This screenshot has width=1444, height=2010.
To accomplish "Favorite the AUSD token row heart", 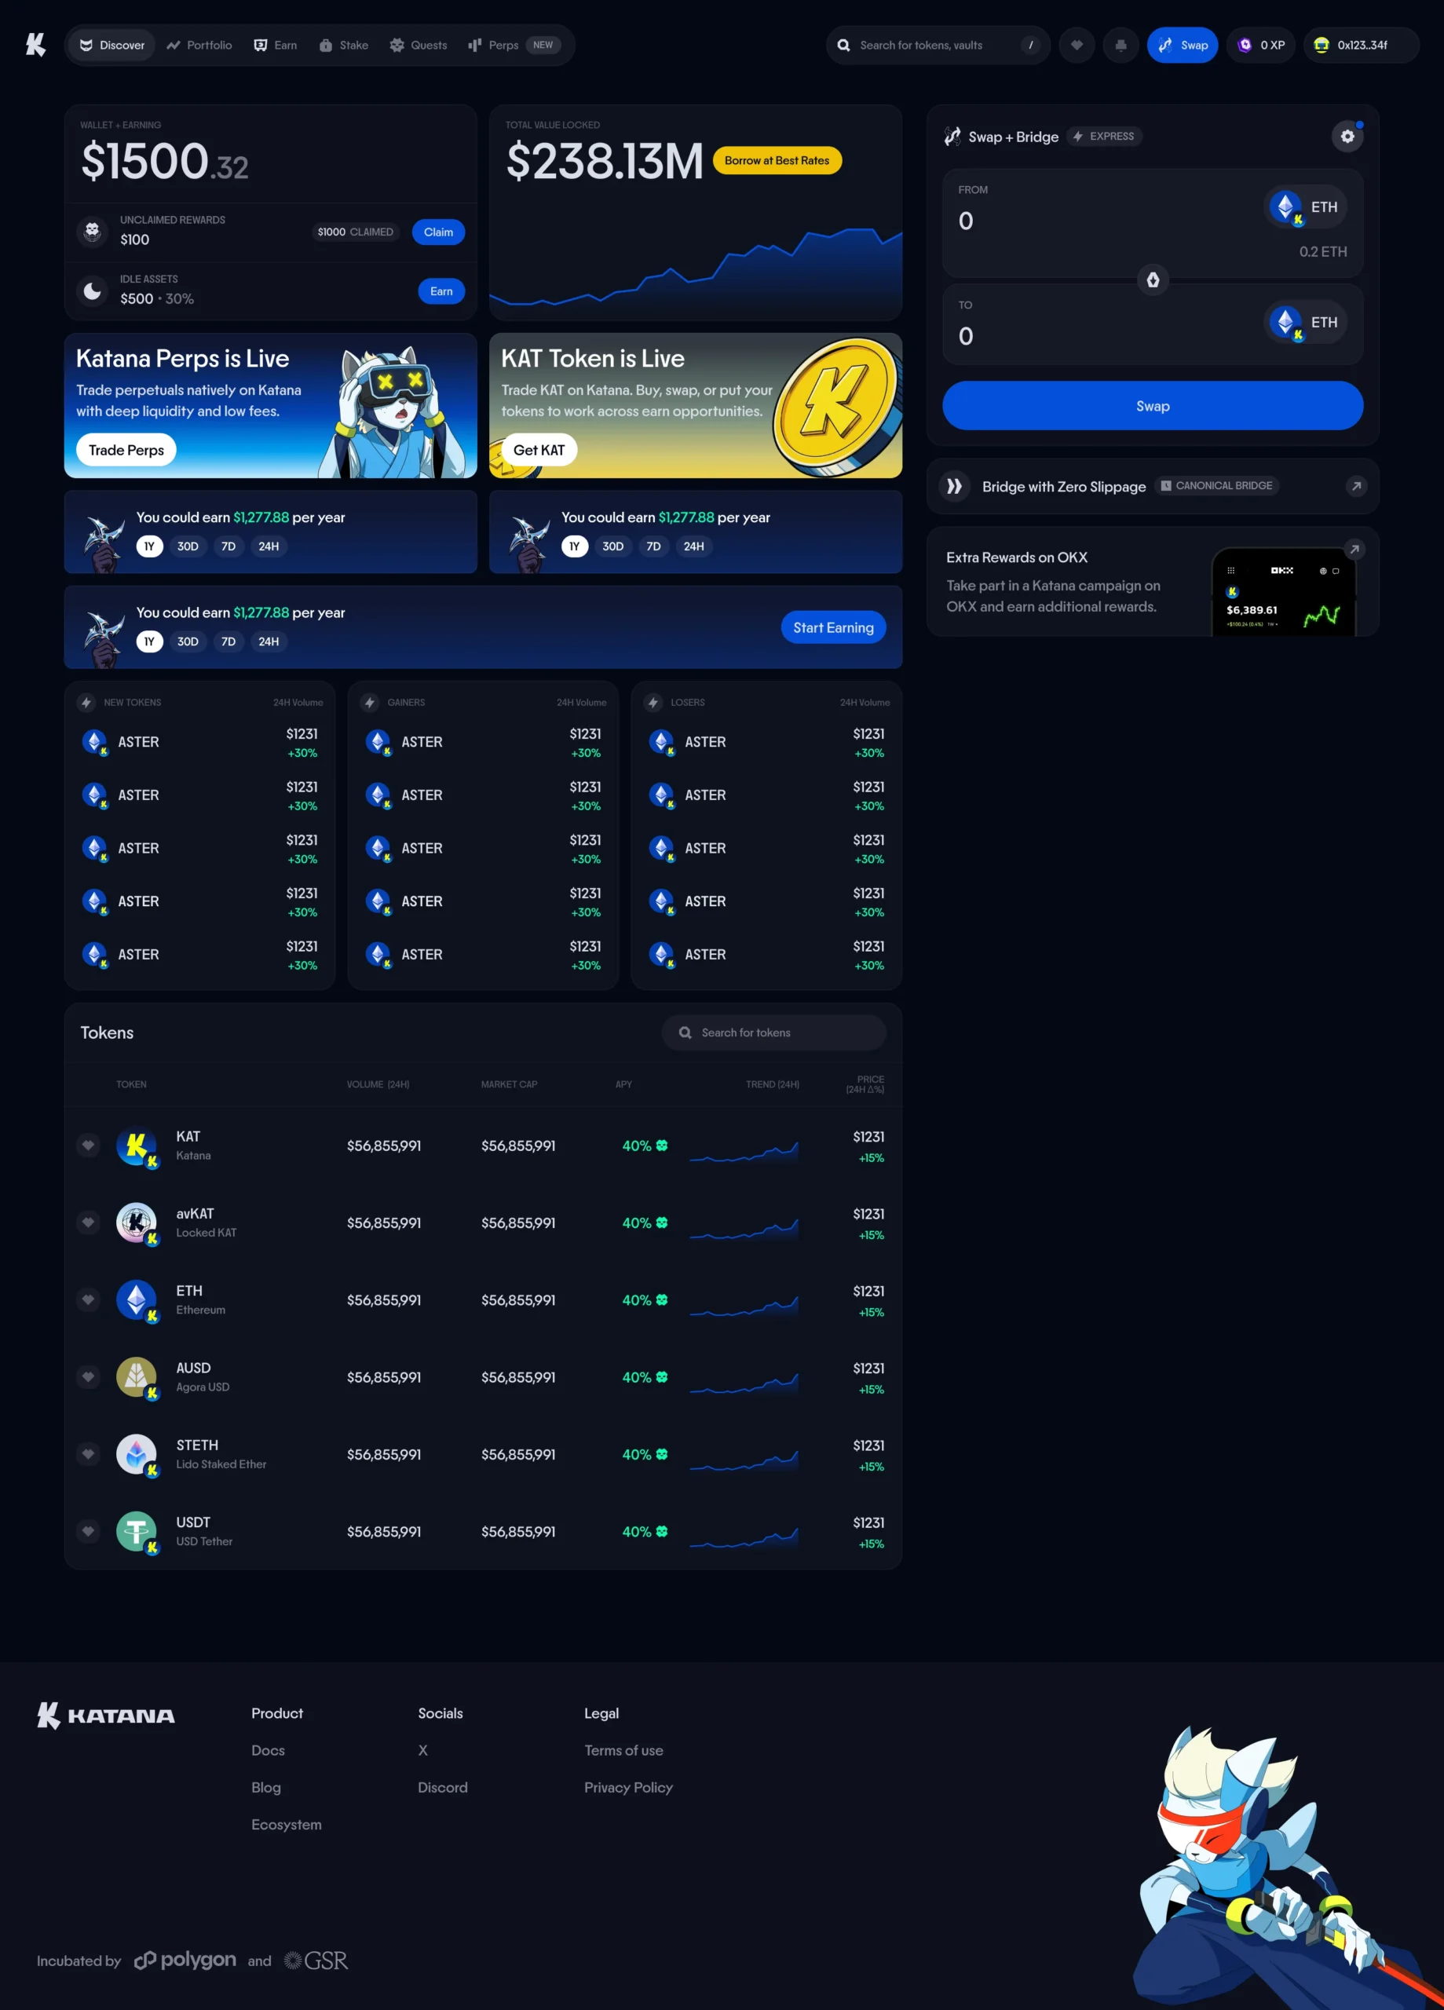I will pyautogui.click(x=88, y=1377).
